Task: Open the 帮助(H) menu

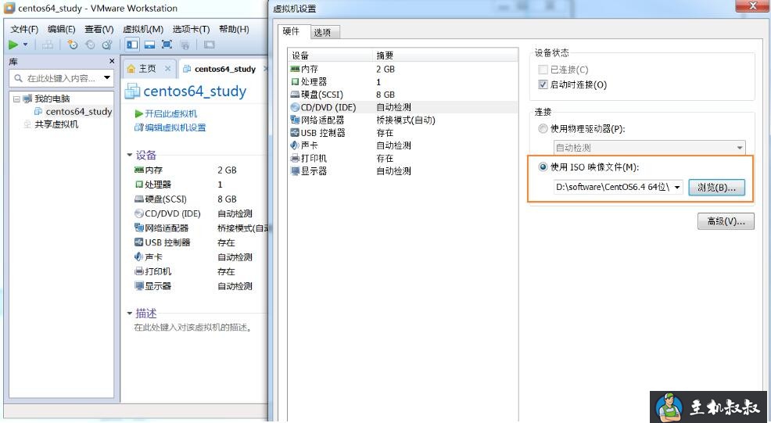Action: (x=234, y=29)
